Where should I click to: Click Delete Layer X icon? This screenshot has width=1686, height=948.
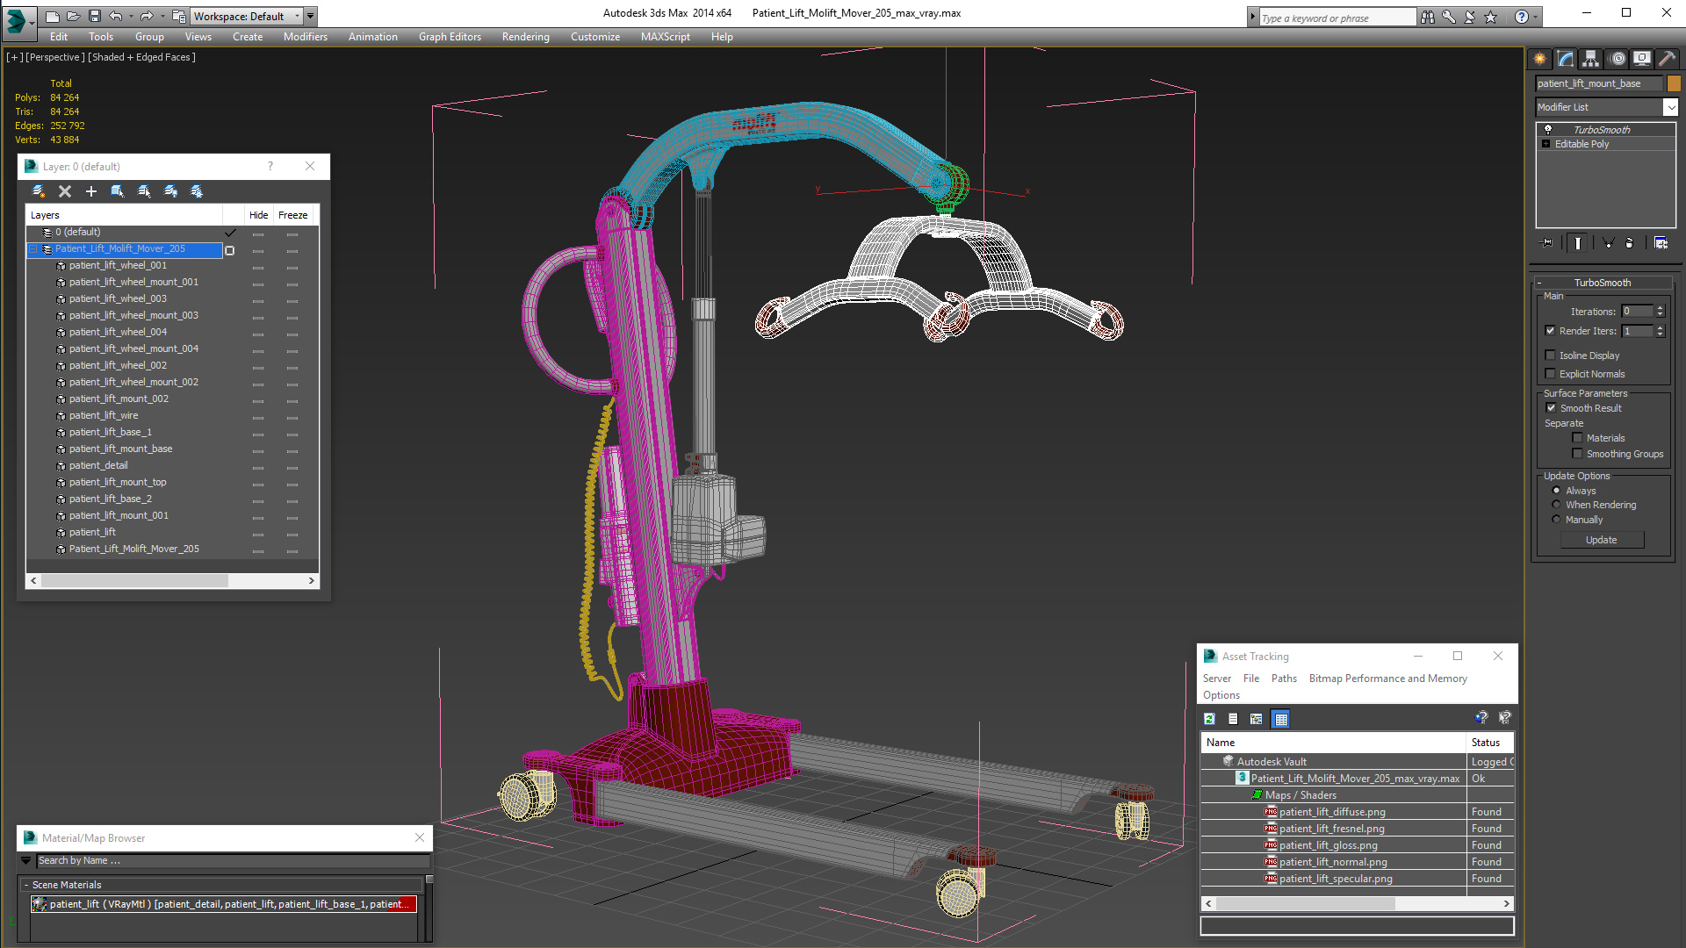64,191
